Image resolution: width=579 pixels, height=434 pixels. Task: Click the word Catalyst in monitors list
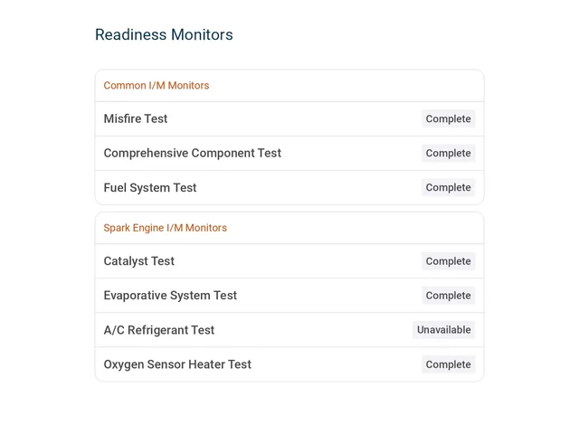[x=126, y=261]
